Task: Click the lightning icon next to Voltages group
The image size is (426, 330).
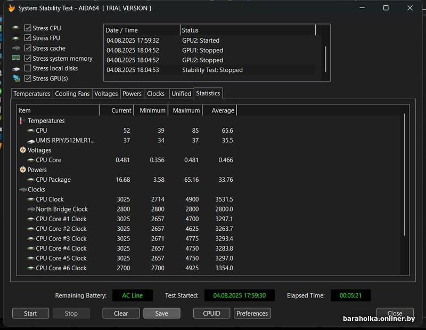Action: tap(23, 150)
